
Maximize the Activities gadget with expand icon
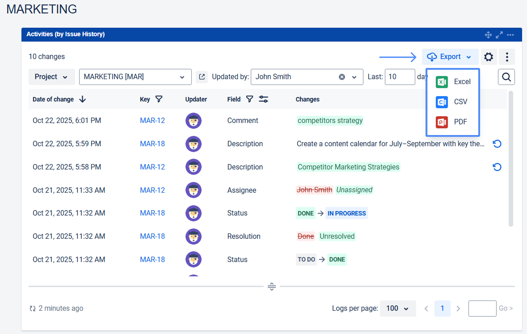(499, 34)
